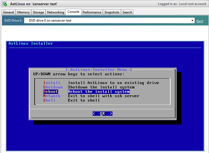Image resolution: width=209 pixels, height=153 pixels.
Task: Open the General tab
Action: click(9, 12)
